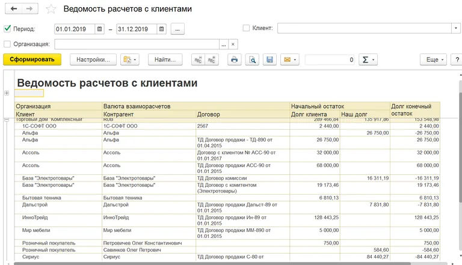The width and height of the screenshot is (462, 265).
Task: Click the vertical scrollbar of the report
Action: coord(460,147)
